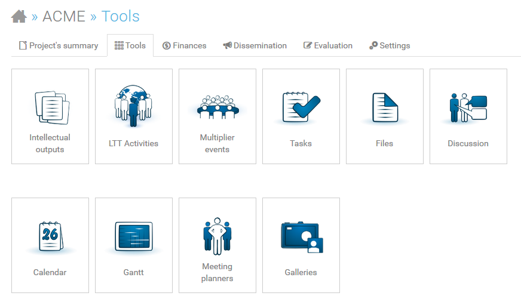Launch the Gantt chart icon
The image size is (521, 308).
pos(133,236)
